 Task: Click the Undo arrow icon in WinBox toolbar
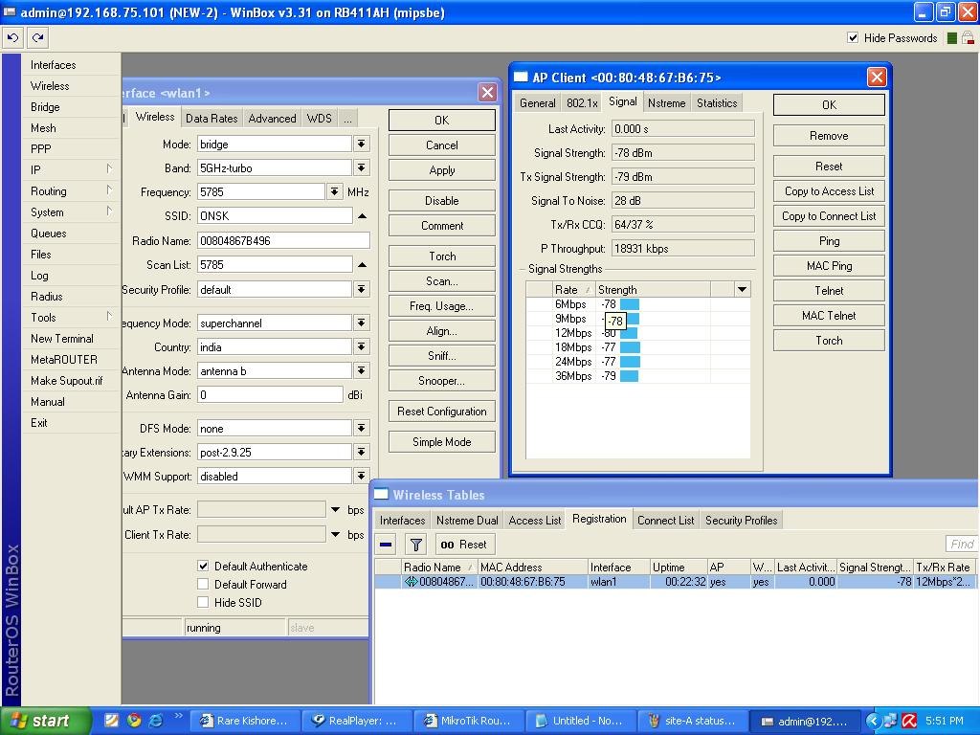tap(11, 37)
